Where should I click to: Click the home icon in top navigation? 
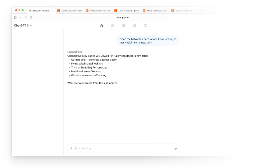(101, 25)
